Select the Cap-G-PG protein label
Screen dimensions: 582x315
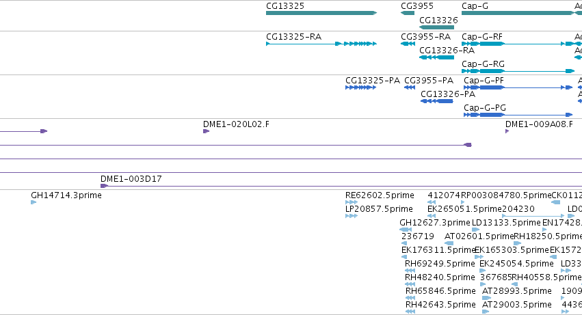485,108
